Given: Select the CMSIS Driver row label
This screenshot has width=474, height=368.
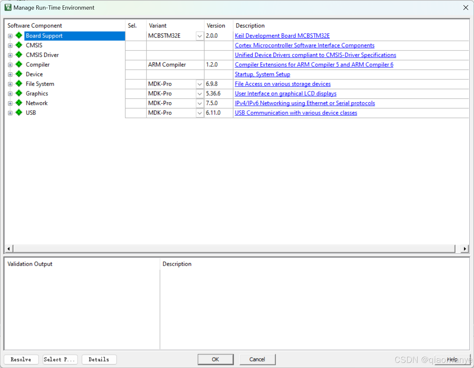Looking at the screenshot, I should pyautogui.click(x=42, y=55).
